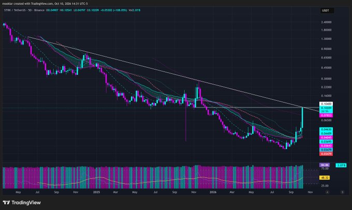Click the 1.30000 price axis tick

click(x=326, y=39)
